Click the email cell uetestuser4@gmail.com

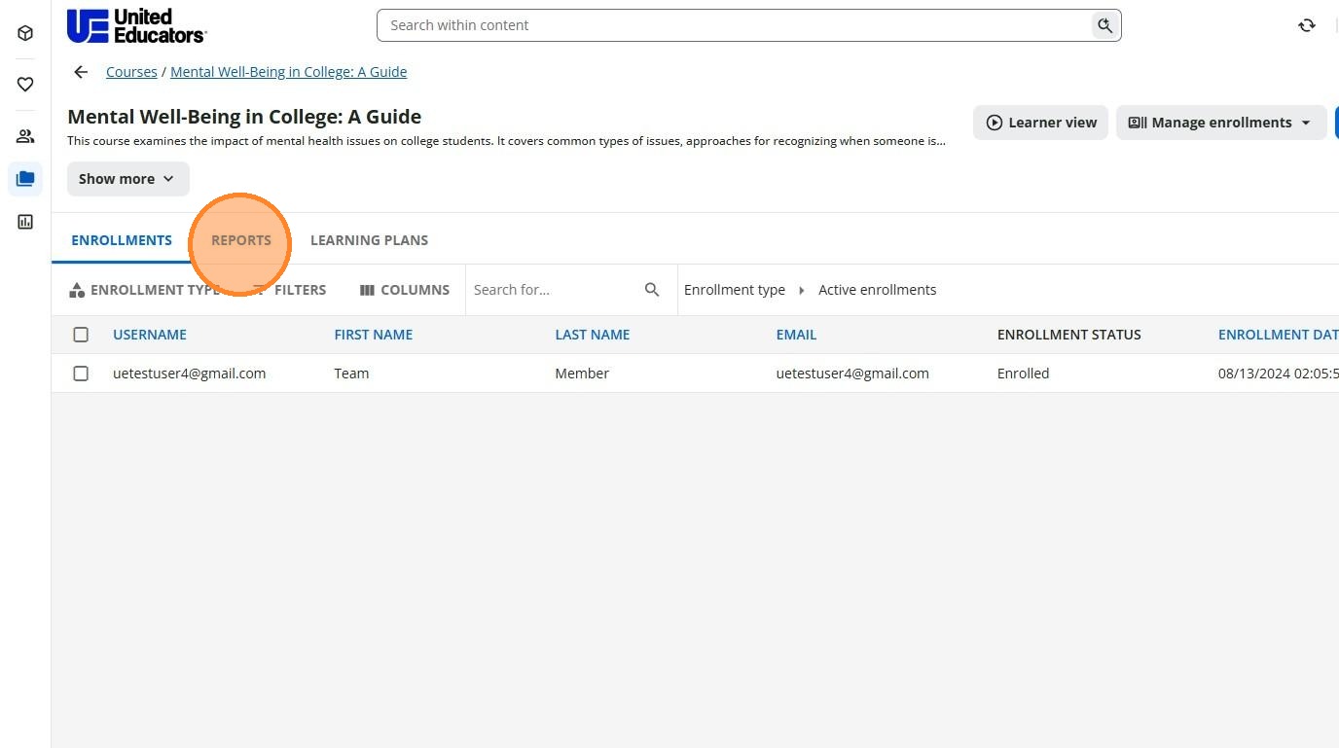(852, 374)
